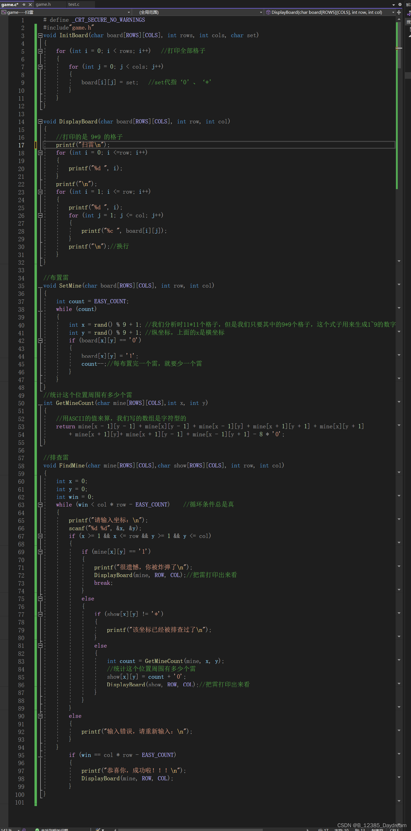Screen dimensions: 411x831
Task: Collapse the line 26 for-loop block
Action: click(x=40, y=215)
